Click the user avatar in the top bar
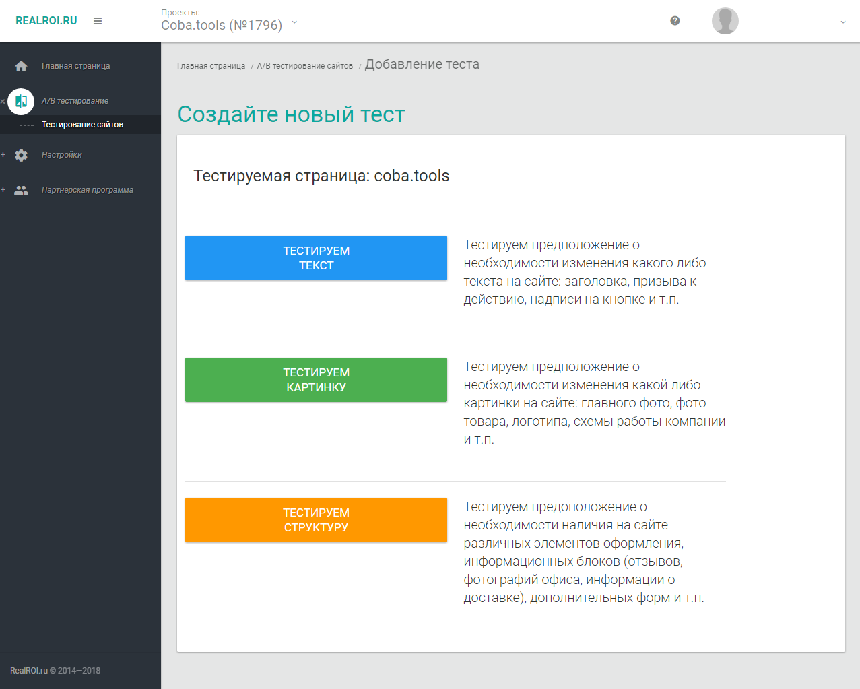The width and height of the screenshot is (860, 689). [725, 21]
